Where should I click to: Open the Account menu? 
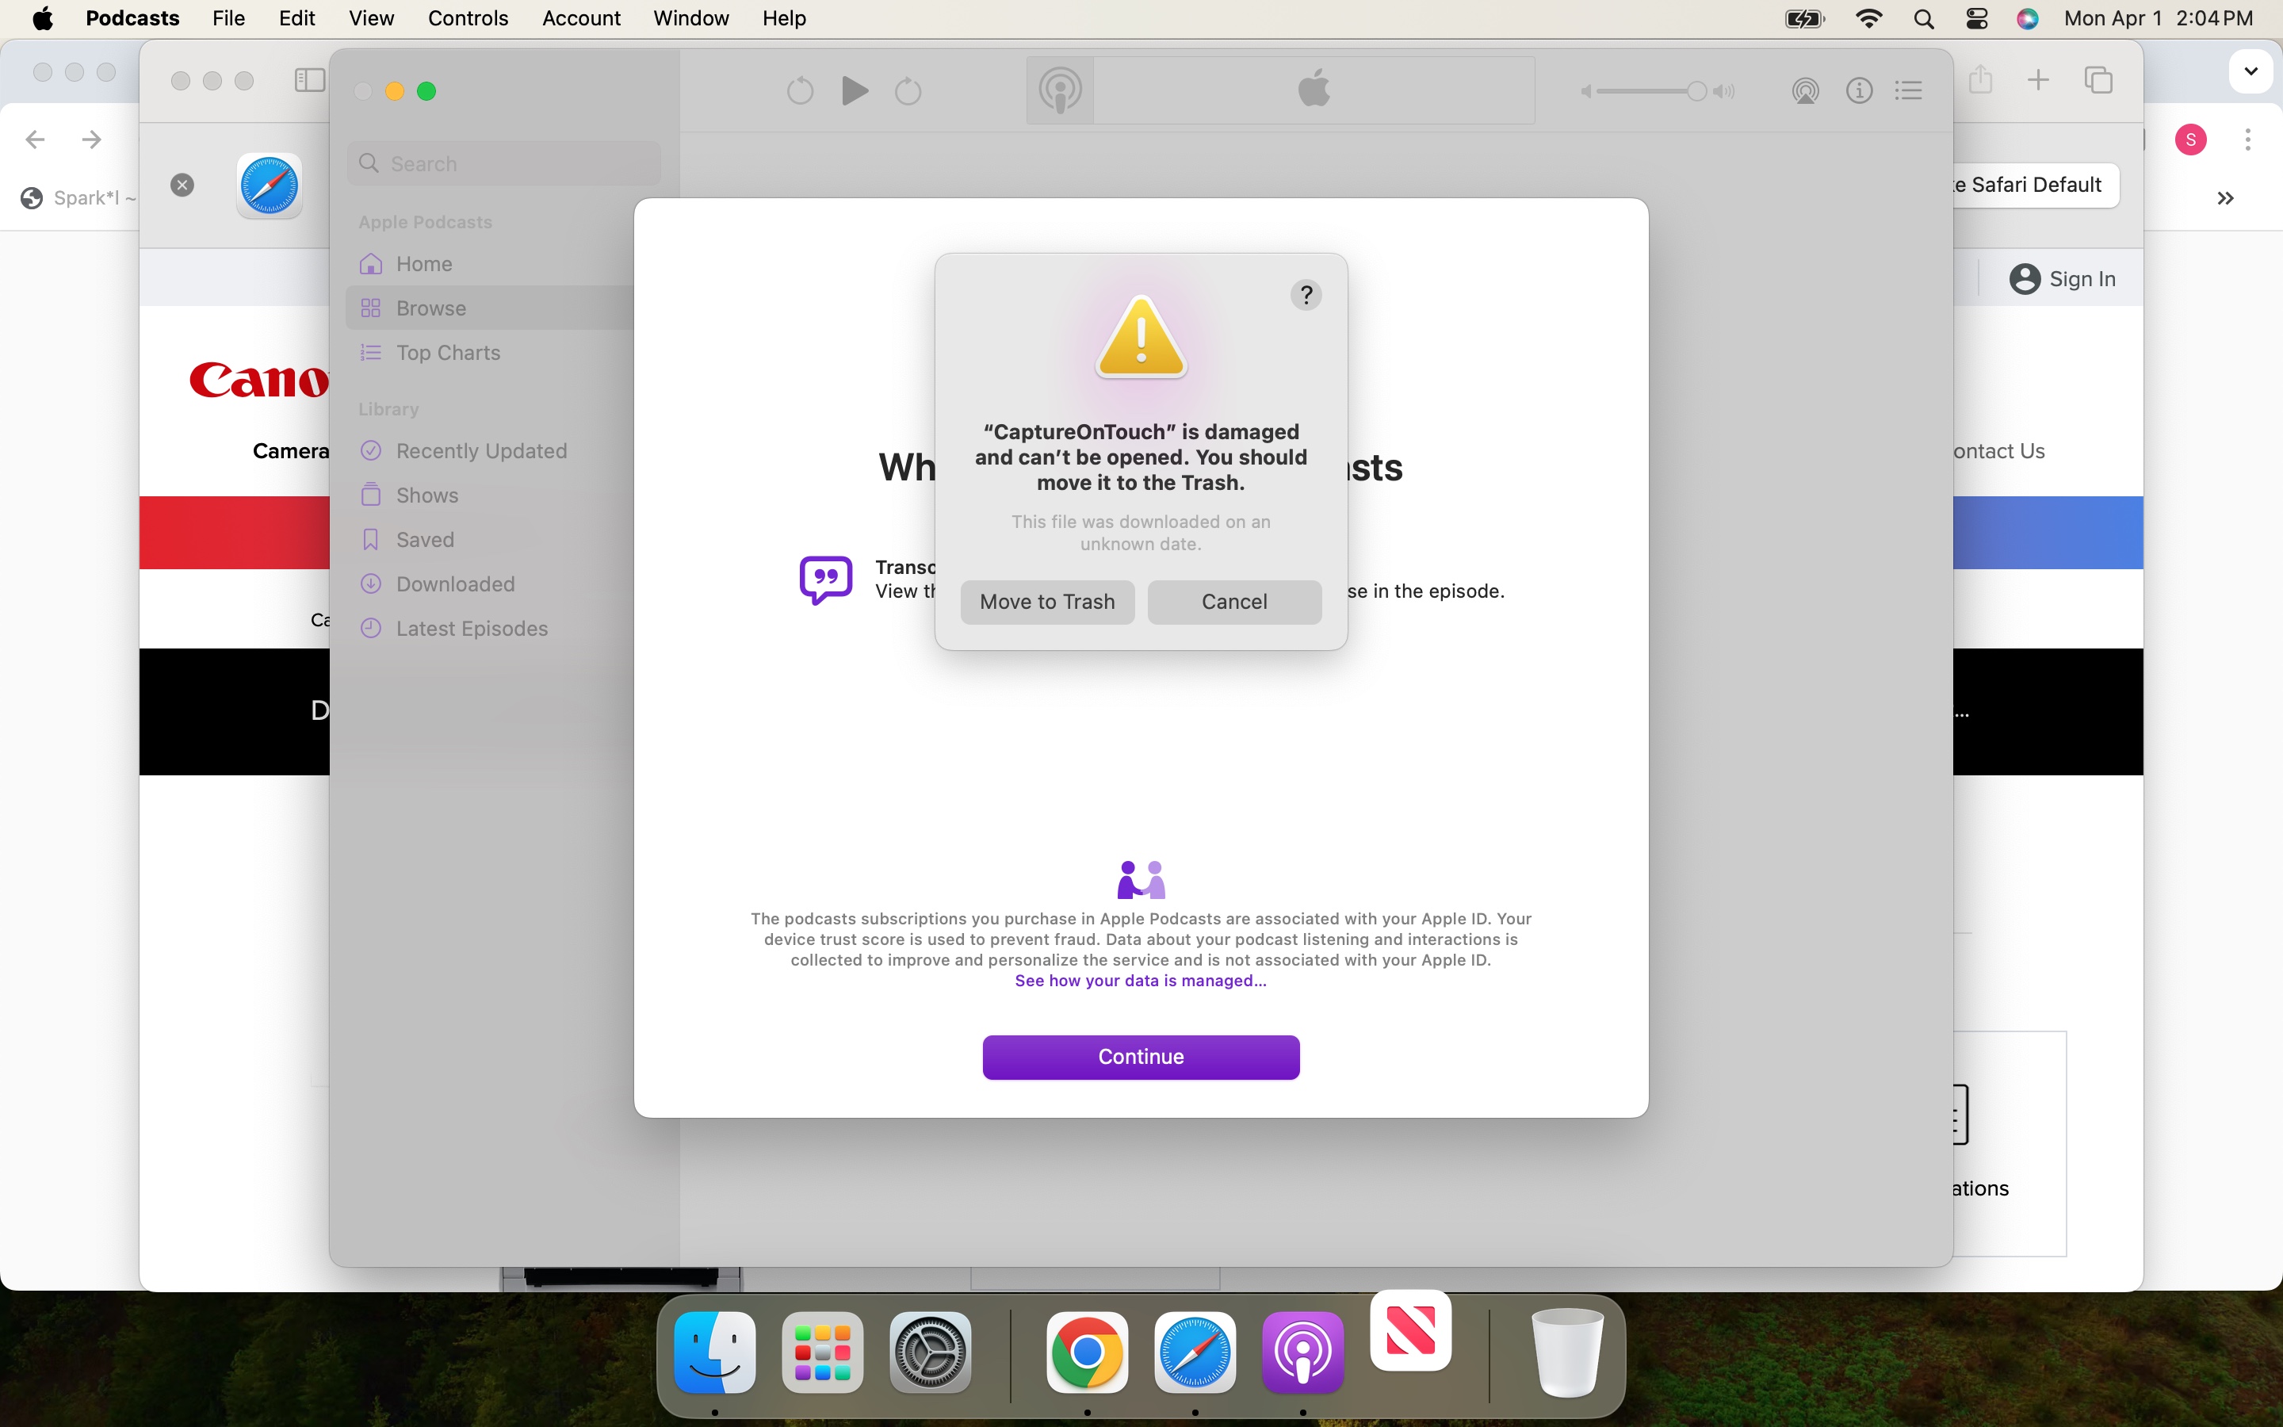click(x=580, y=18)
